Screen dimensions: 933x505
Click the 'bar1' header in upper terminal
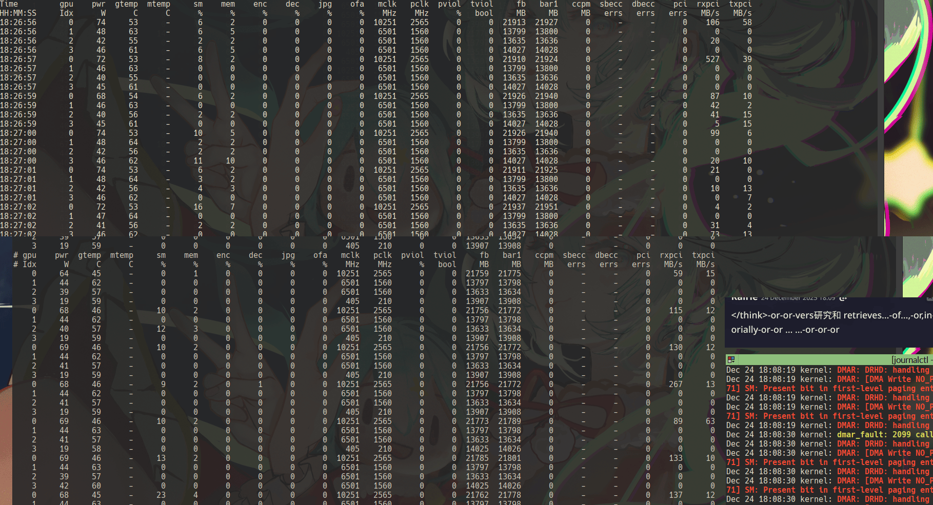[549, 4]
